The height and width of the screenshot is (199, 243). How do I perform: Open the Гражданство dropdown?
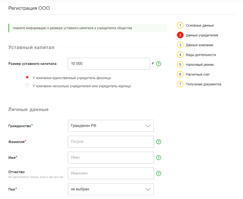[111, 126]
